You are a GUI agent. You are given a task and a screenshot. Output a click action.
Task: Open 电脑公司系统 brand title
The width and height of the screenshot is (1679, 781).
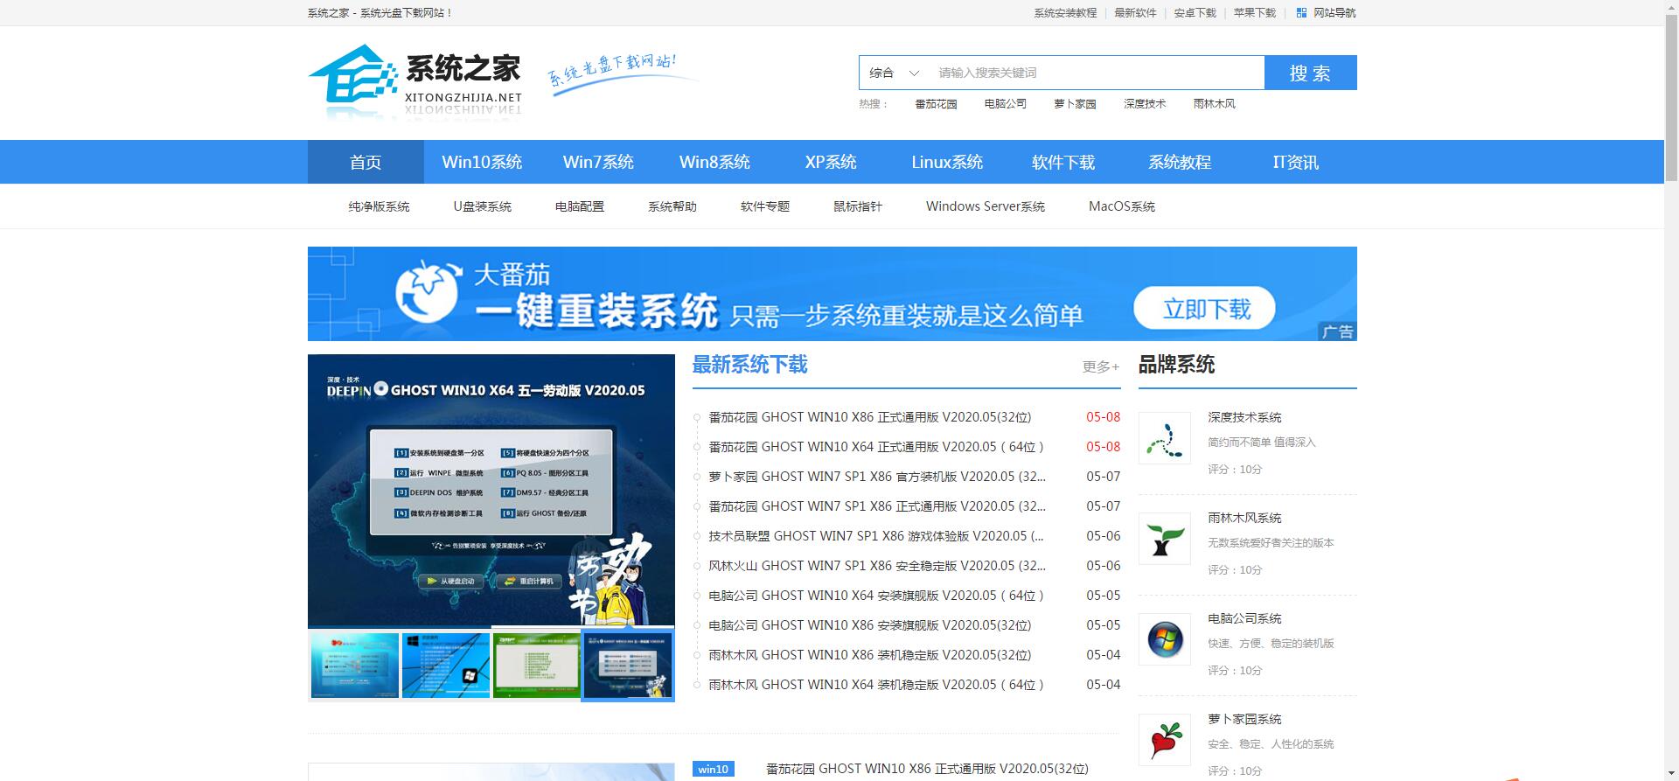[x=1244, y=618]
